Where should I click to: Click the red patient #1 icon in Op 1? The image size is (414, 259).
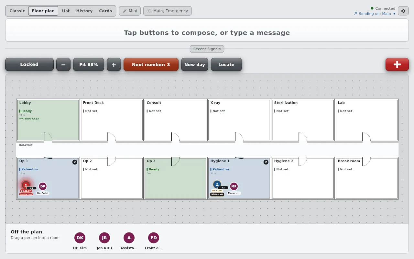26,185
